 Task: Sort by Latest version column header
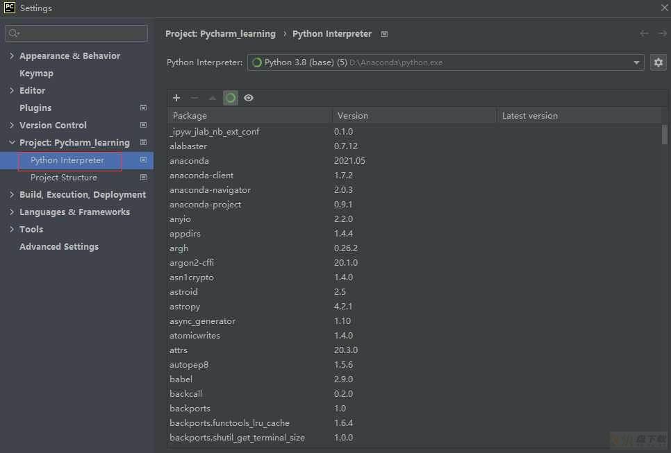click(579, 116)
